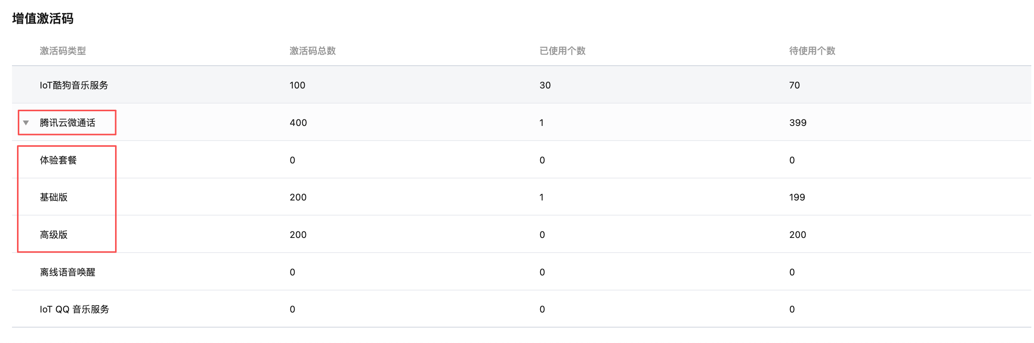Select the 基础版 sub-row

[54, 197]
